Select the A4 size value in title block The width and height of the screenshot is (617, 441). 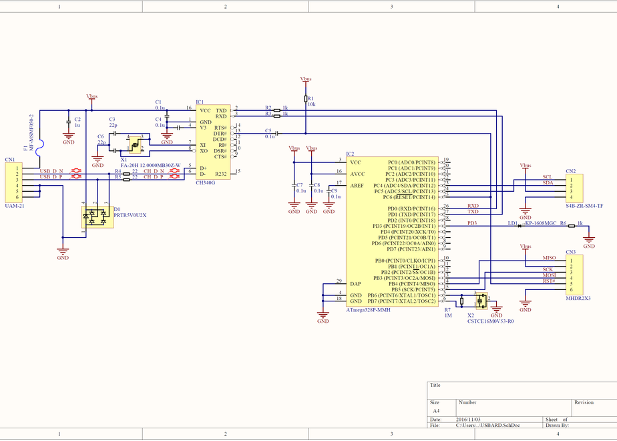click(436, 411)
